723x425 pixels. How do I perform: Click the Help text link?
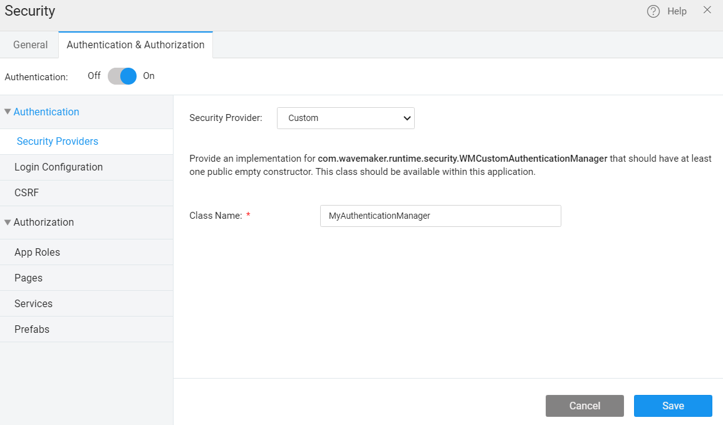click(x=677, y=11)
